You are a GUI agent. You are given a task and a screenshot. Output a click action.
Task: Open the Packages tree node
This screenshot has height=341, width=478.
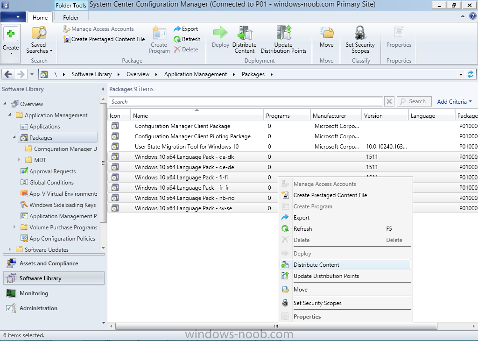58,137
